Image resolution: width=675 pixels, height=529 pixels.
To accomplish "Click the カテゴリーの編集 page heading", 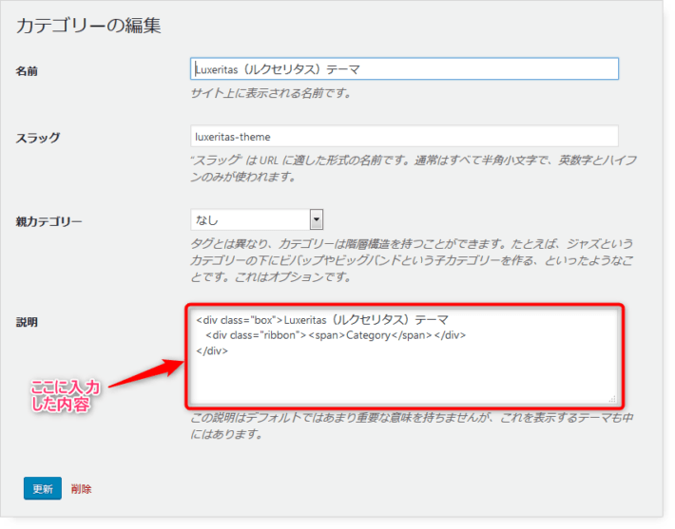I will click(88, 26).
